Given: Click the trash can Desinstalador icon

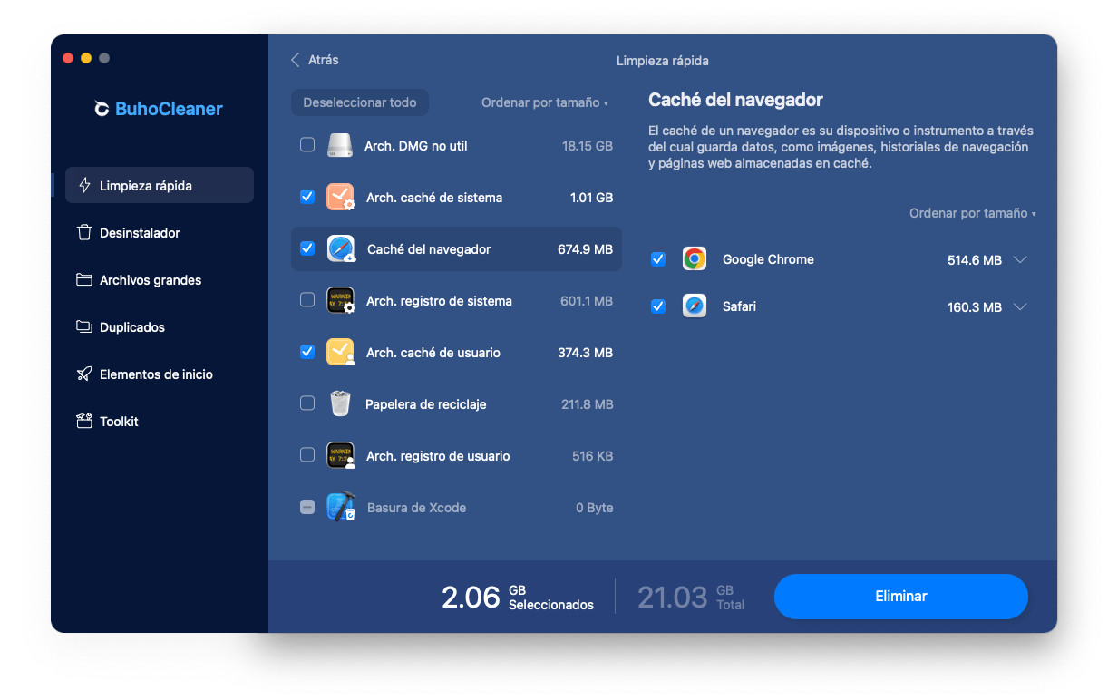Looking at the screenshot, I should (x=84, y=233).
